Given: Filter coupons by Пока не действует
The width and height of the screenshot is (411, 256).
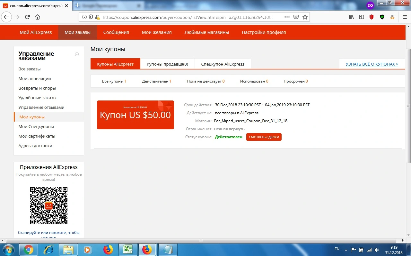Looking at the screenshot, I should (x=206, y=81).
